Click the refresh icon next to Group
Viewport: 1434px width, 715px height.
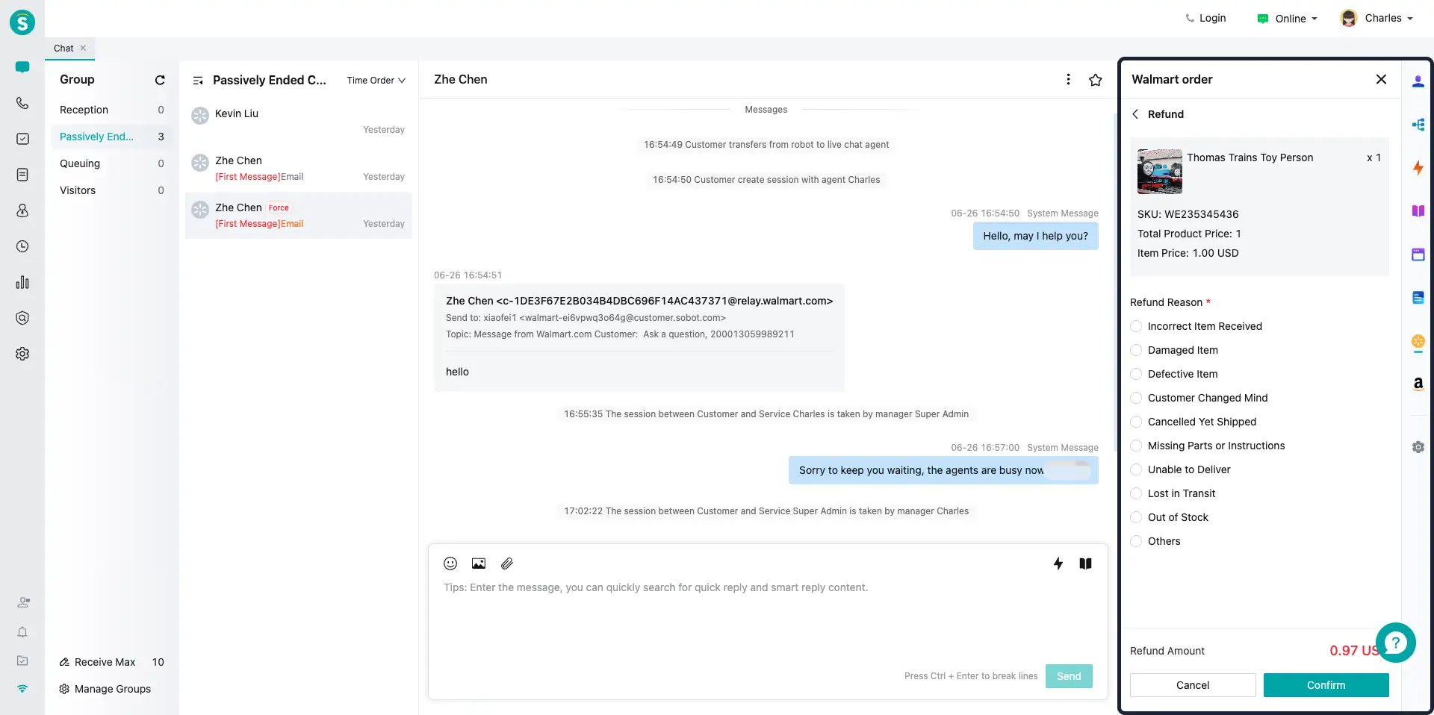point(160,80)
